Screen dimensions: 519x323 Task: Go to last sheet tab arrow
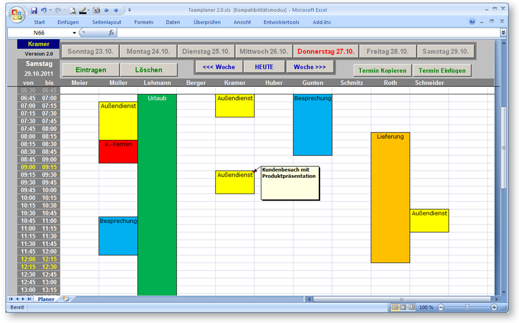(29, 299)
